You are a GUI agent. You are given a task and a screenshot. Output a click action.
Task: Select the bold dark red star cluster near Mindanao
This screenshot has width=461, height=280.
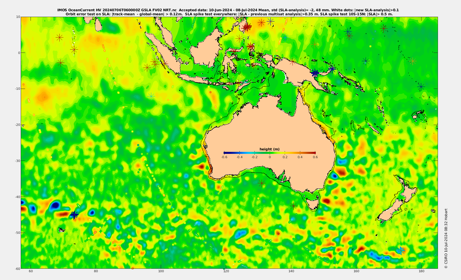click(247, 27)
